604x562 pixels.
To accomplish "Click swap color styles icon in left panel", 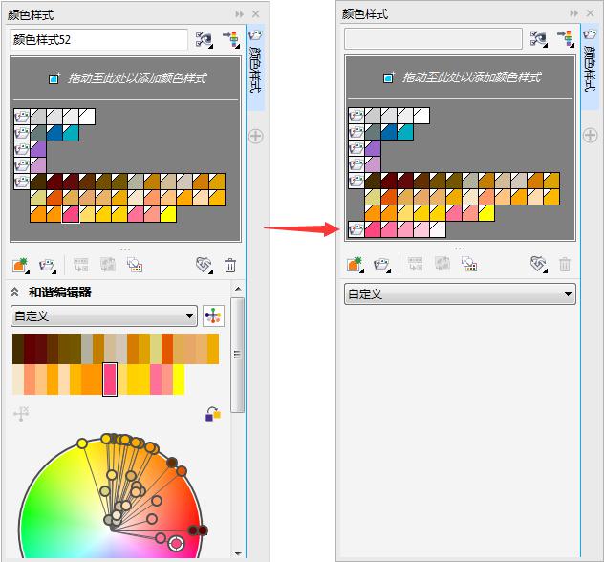I will [108, 265].
